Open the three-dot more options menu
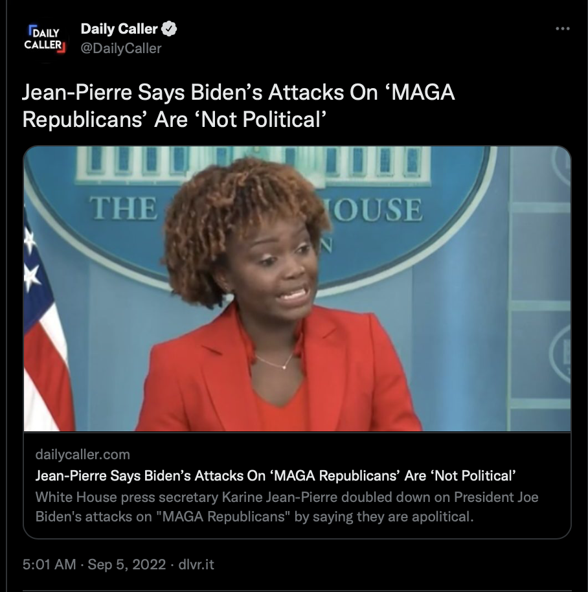 click(x=562, y=28)
